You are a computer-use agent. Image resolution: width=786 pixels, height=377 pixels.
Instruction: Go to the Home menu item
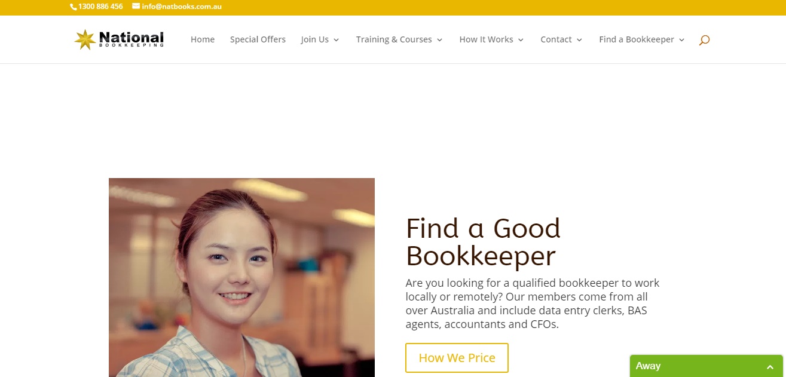click(203, 39)
